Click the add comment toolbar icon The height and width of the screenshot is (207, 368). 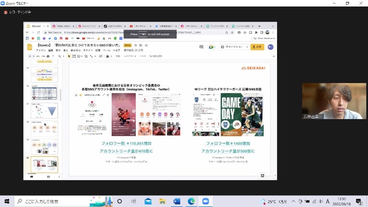101,56
